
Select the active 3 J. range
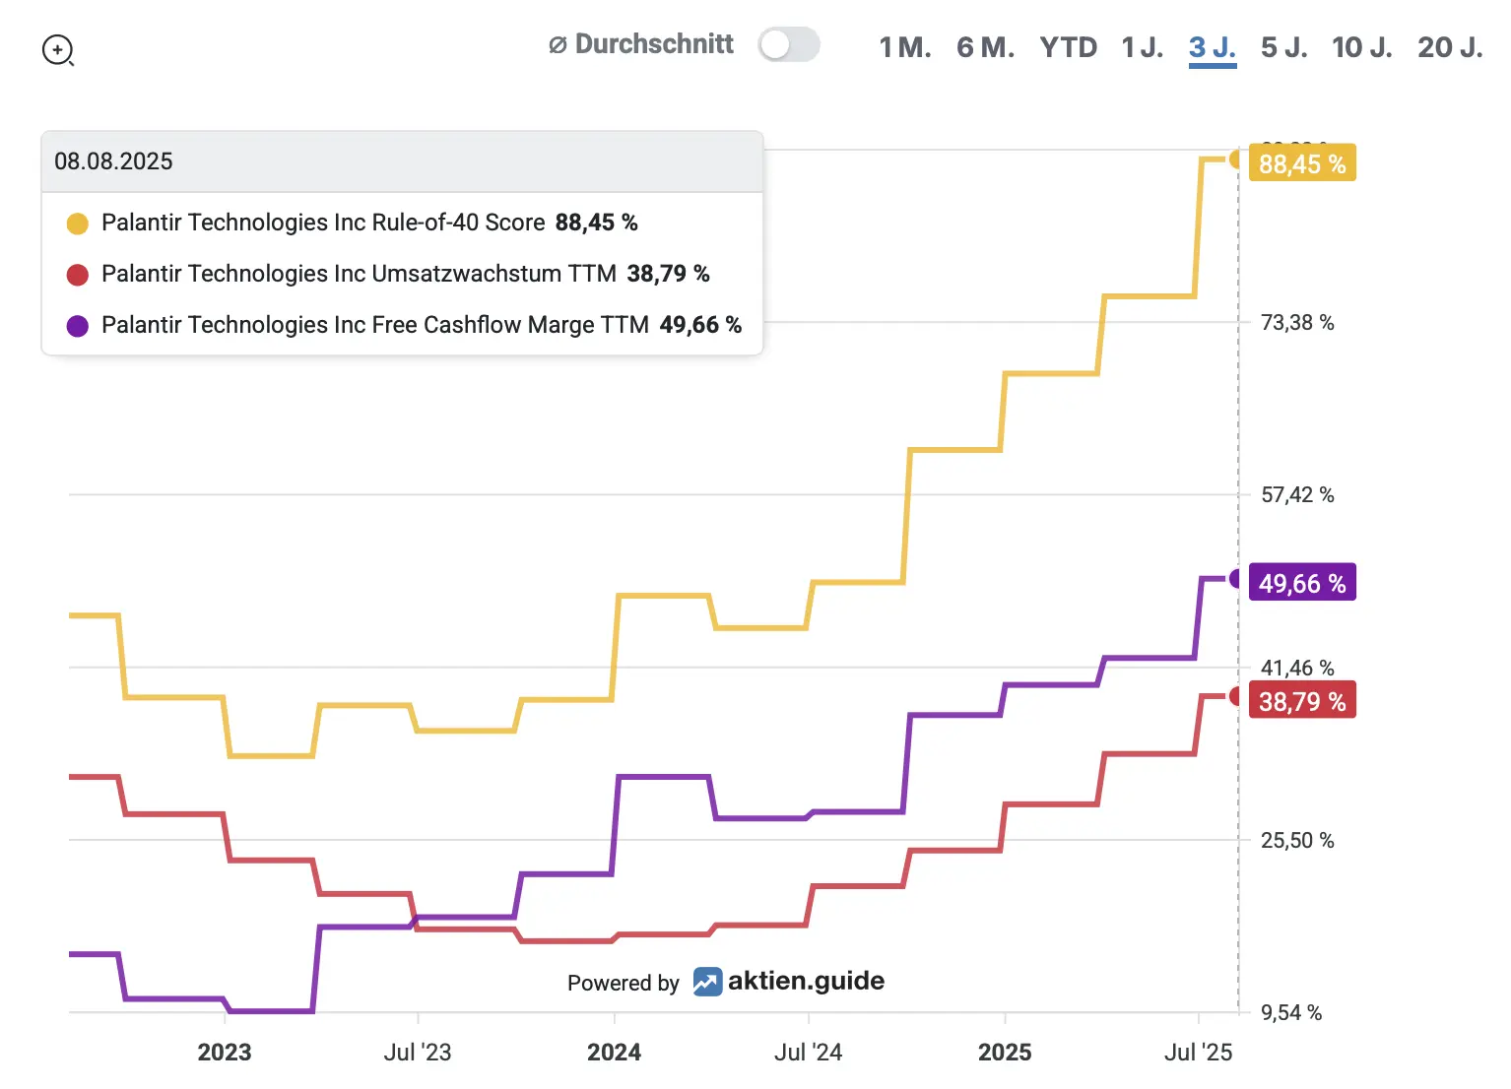click(x=1213, y=48)
